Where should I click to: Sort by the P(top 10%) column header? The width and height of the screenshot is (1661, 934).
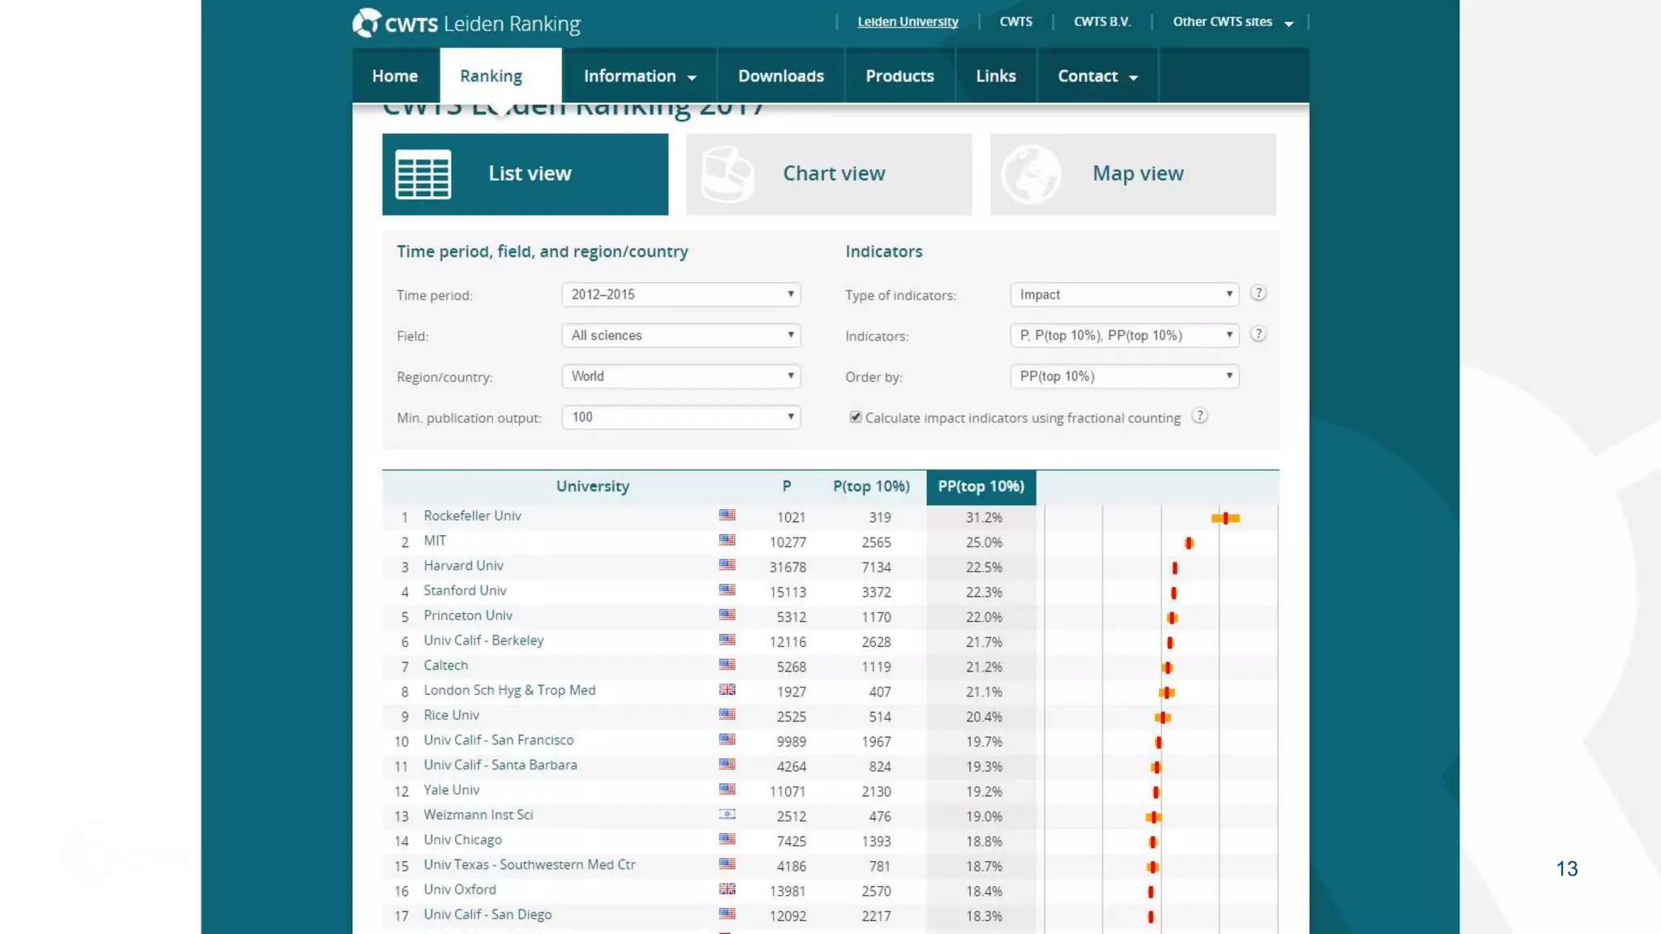point(871,486)
